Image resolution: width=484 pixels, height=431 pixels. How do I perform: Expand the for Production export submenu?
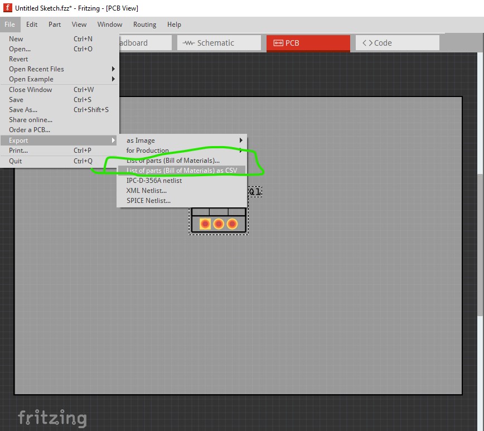tap(182, 151)
